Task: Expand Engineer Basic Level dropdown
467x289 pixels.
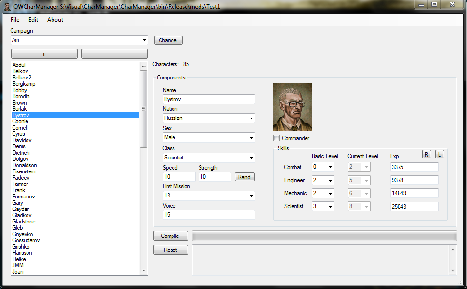Action: click(330, 180)
